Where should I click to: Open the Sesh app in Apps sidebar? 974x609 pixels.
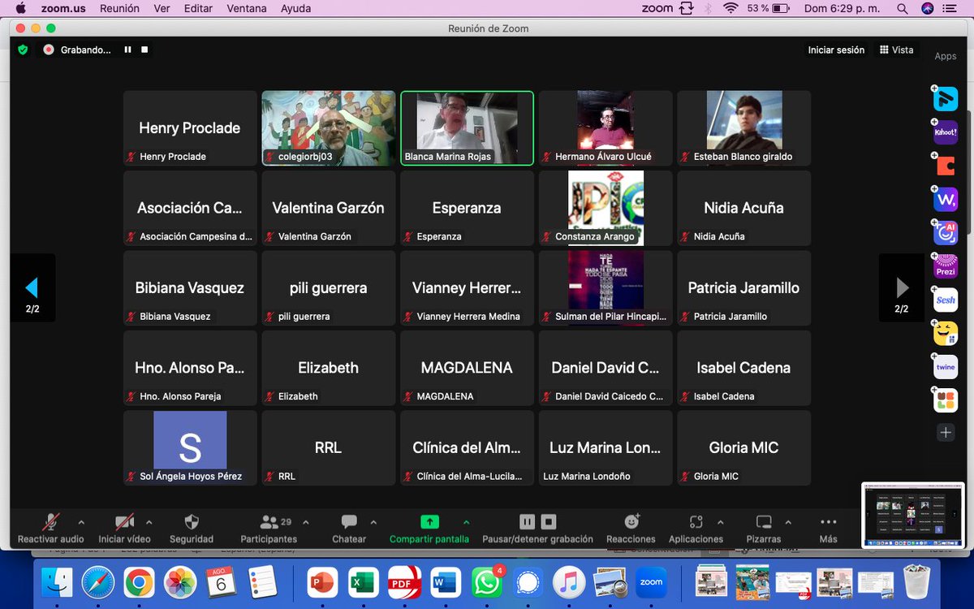coord(946,300)
